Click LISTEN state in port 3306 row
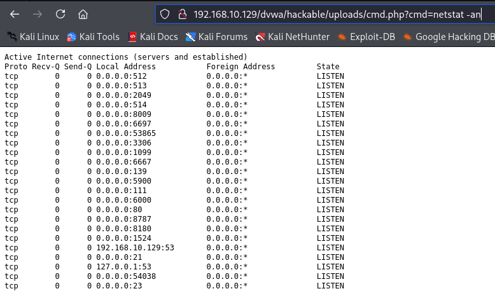The height and width of the screenshot is (291, 495). coord(330,143)
